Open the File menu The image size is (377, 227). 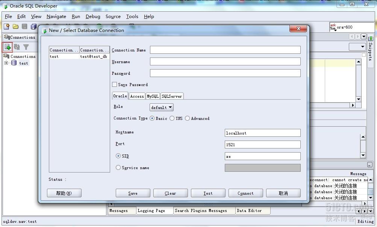pos(8,17)
